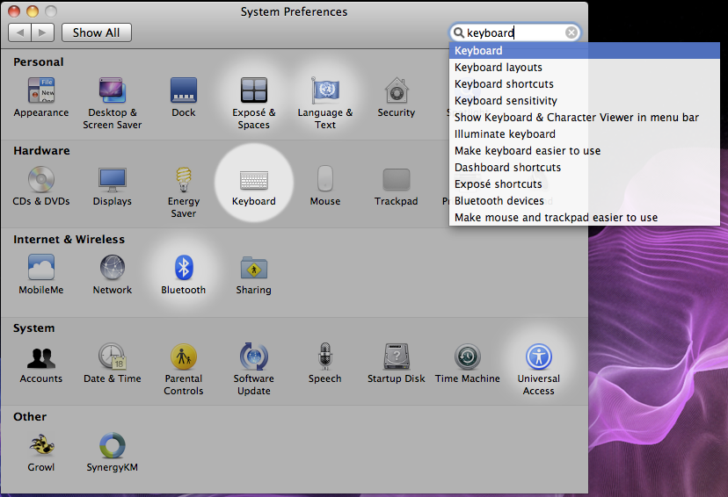This screenshot has width=728, height=497.
Task: Open Software Update preferences
Action: coord(253,370)
